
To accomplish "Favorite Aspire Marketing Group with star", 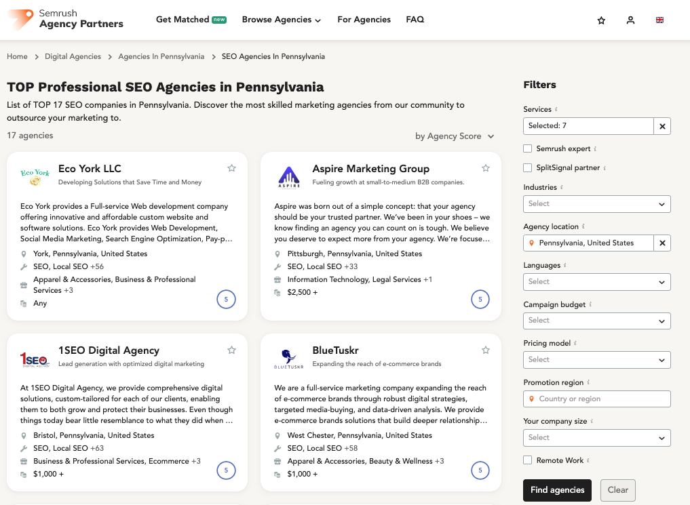I will point(486,168).
